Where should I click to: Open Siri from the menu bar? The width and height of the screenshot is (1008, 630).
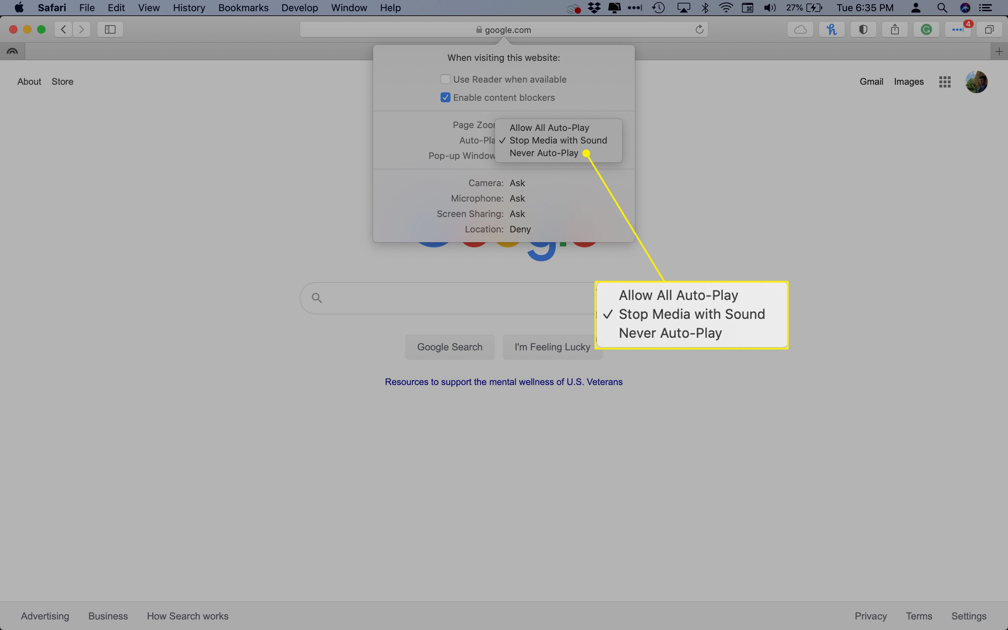[x=965, y=7]
